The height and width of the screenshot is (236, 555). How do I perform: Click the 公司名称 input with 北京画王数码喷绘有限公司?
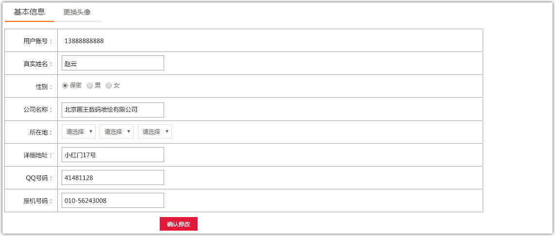click(113, 110)
